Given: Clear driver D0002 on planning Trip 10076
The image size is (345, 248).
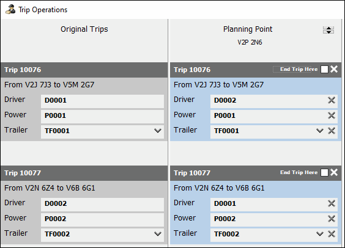Looking at the screenshot, I should point(332,100).
